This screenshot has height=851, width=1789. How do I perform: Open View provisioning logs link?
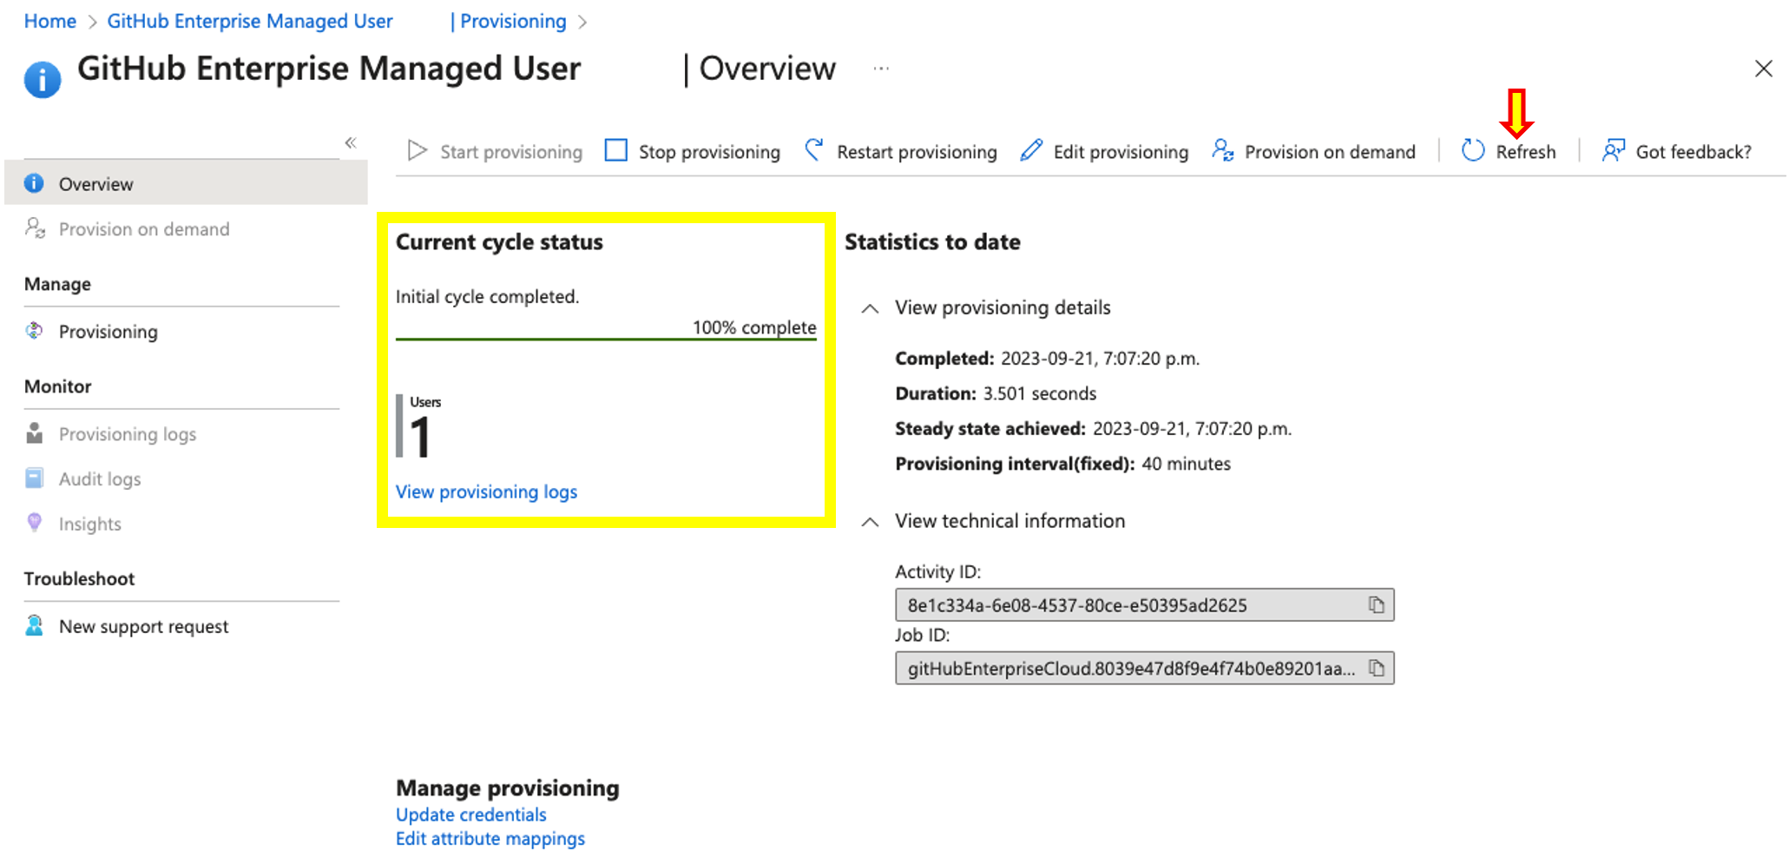click(x=486, y=491)
